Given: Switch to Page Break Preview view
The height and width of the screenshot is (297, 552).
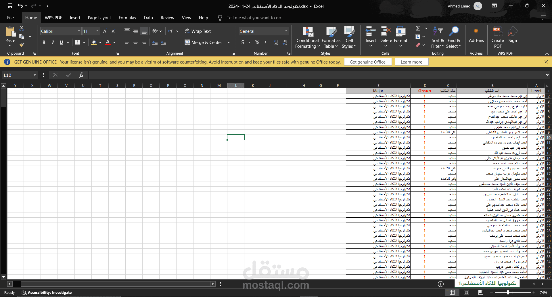Looking at the screenshot, I should (480, 292).
